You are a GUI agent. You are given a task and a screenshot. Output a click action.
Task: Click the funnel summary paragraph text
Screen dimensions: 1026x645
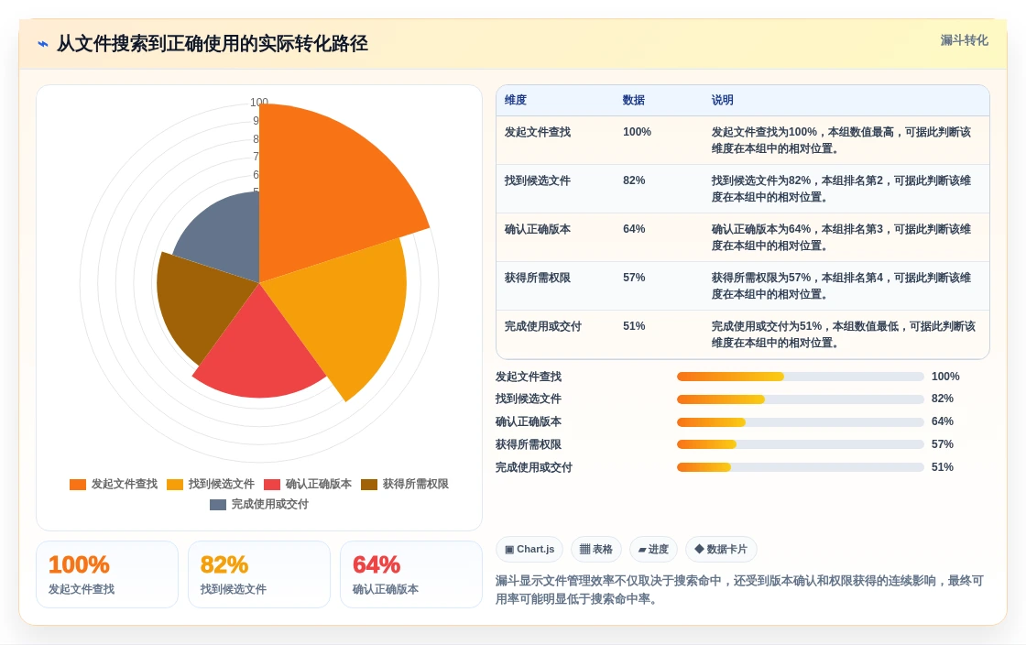point(739,589)
